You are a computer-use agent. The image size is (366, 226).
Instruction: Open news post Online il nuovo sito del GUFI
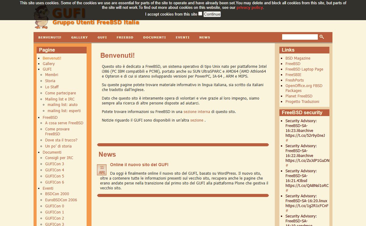tap(139, 165)
